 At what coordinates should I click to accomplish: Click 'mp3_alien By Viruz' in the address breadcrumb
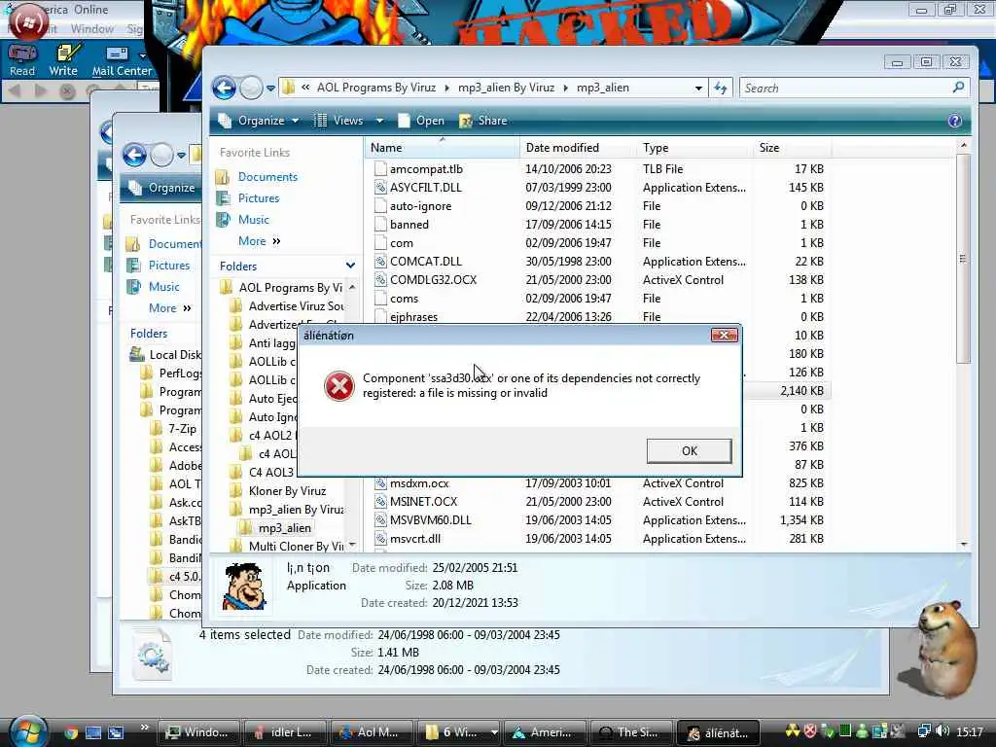(x=506, y=88)
